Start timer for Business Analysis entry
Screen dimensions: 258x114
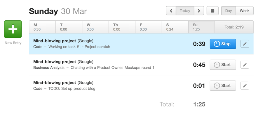click(223, 65)
